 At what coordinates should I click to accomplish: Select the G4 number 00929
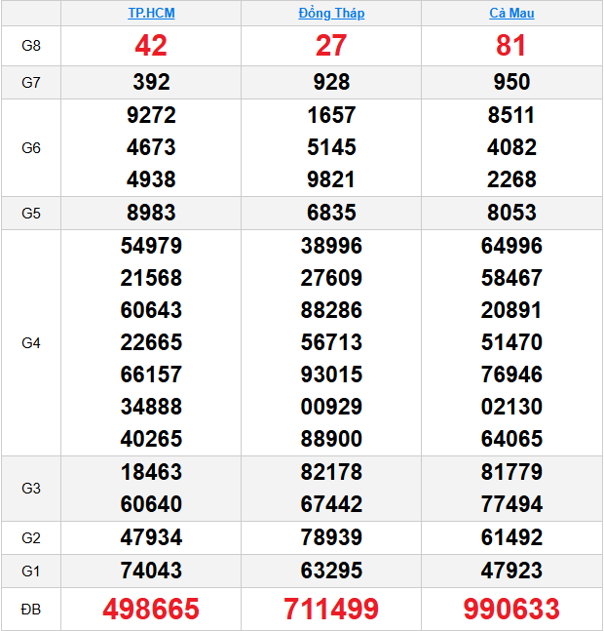click(x=331, y=407)
